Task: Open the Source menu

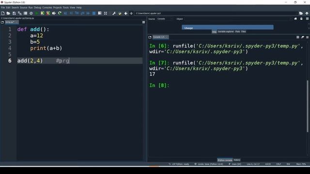Action: pos(24,8)
